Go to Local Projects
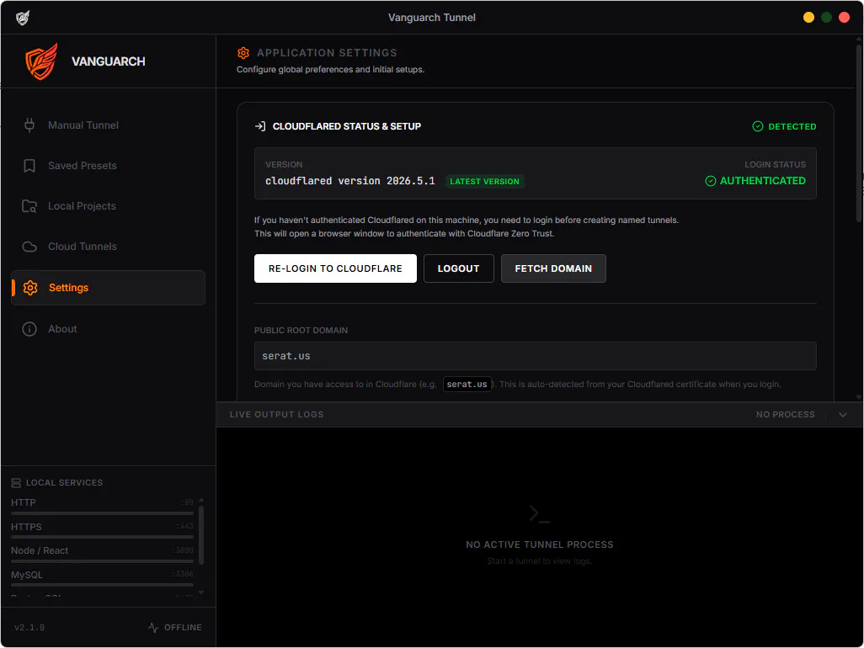This screenshot has width=864, height=648. pyautogui.click(x=108, y=206)
